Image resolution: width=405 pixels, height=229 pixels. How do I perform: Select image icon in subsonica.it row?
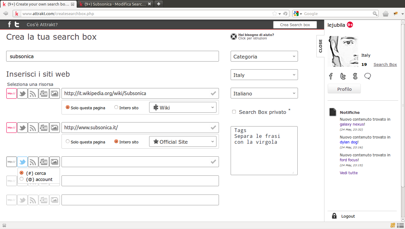coord(55,128)
